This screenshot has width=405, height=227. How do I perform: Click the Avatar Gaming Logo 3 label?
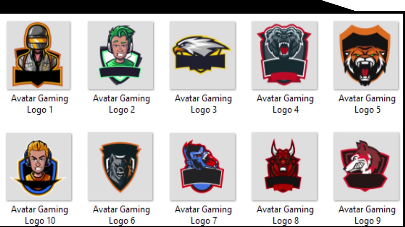[203, 104]
